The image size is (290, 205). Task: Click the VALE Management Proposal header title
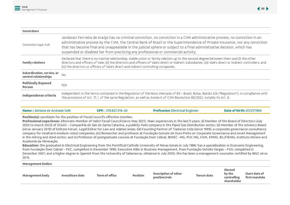[34, 8]
